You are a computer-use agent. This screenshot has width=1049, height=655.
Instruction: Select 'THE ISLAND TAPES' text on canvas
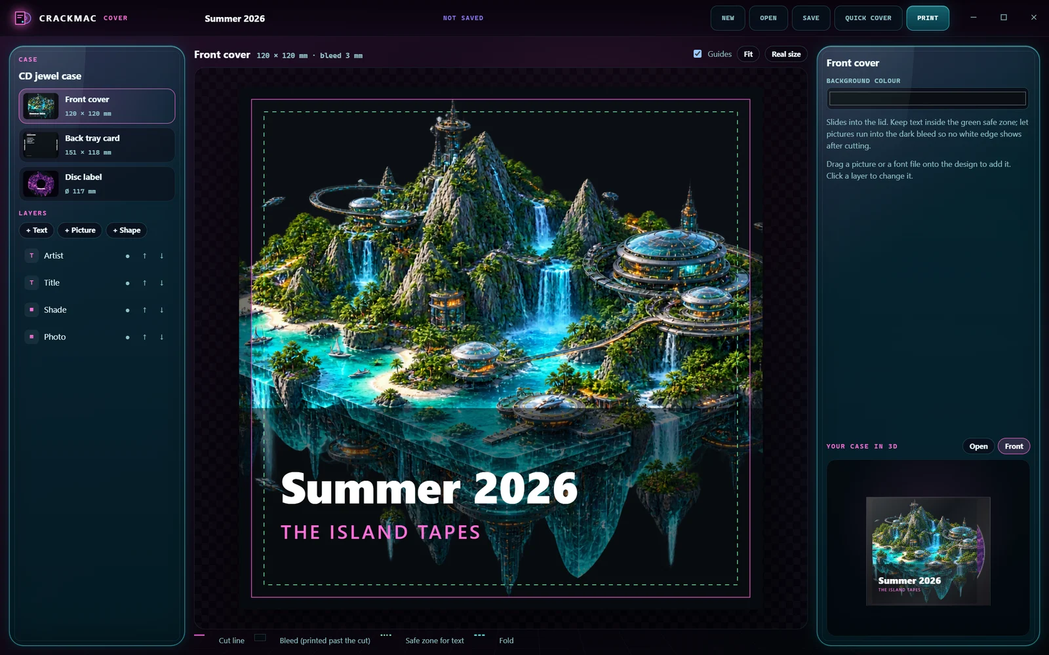381,533
